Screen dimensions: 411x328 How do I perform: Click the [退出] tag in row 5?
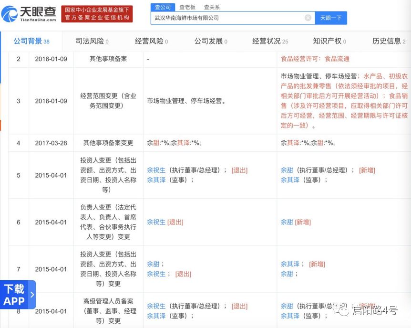(x=239, y=170)
